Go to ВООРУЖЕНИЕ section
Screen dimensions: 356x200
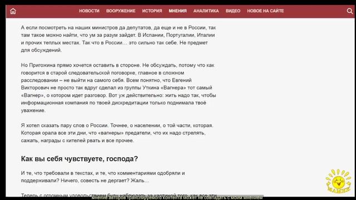coord(121,11)
